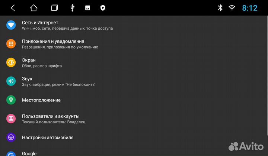Tap the Bluetooth status icon
This screenshot has height=156, width=268.
pos(220,8)
